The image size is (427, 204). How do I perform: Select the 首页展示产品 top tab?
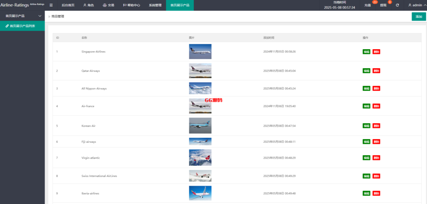(180, 5)
